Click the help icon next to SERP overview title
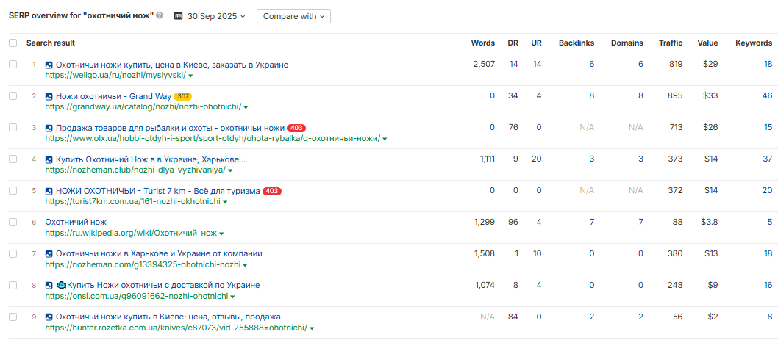Screen dimensions: 778x340 tap(160, 16)
